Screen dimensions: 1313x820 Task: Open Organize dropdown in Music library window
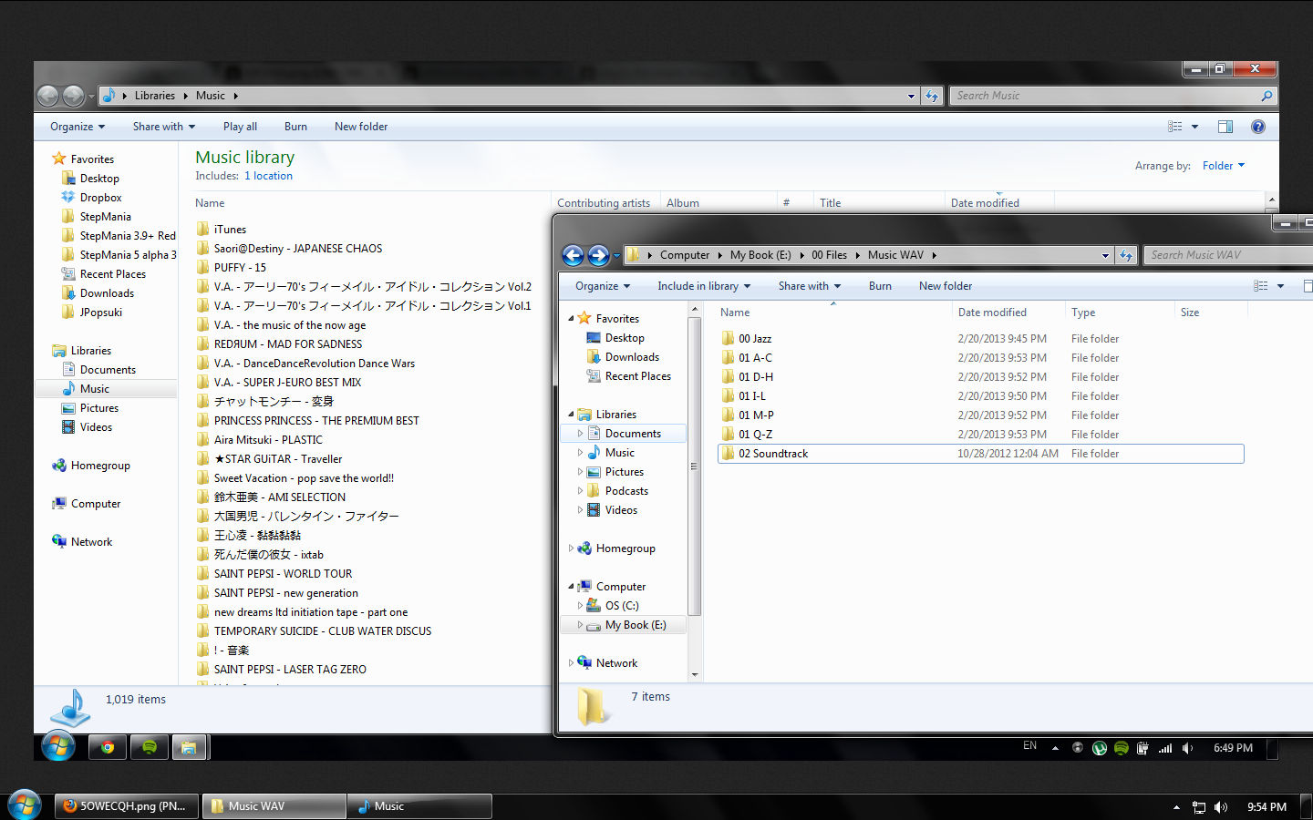tap(78, 127)
